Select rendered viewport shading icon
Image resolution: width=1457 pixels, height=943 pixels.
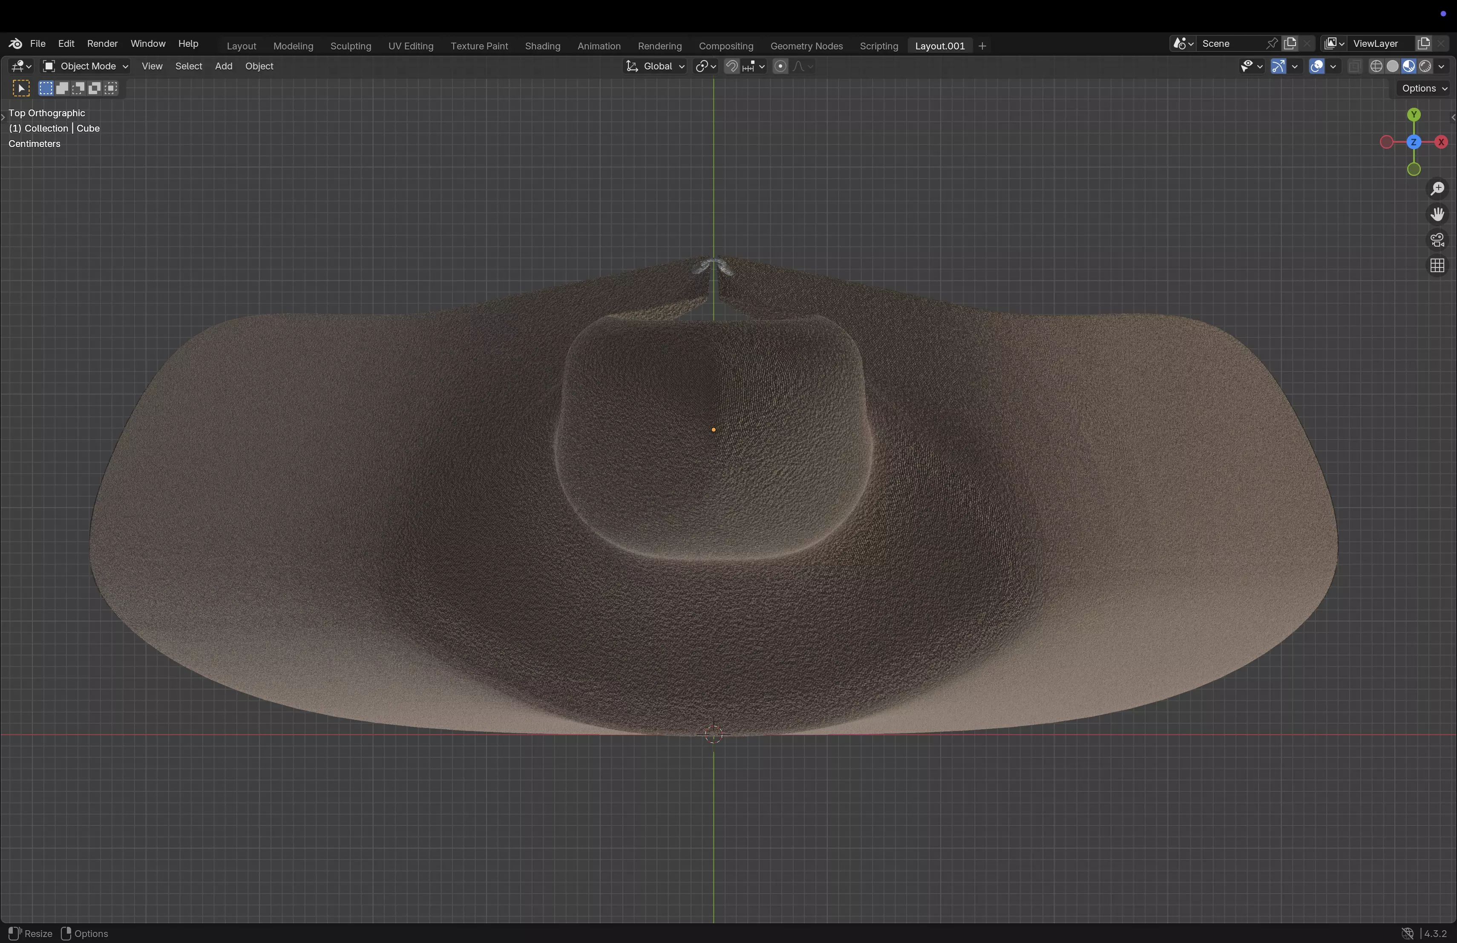[1425, 66]
